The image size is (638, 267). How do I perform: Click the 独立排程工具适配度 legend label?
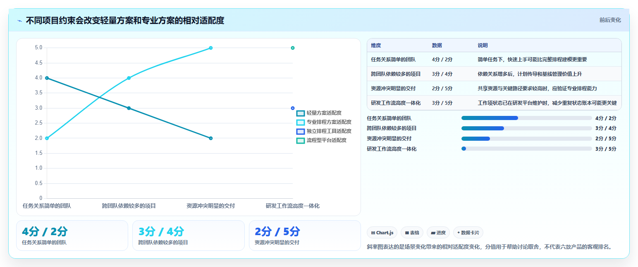point(329,131)
